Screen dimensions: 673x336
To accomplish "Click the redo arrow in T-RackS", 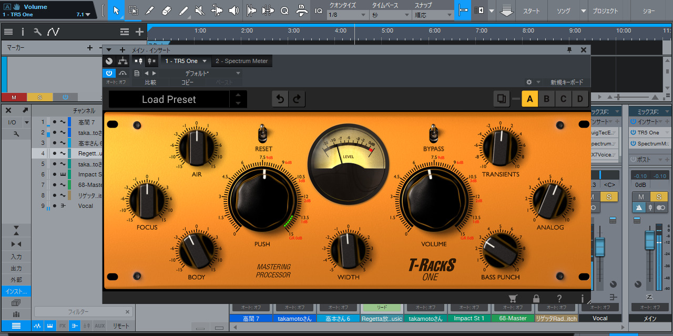I will point(297,99).
